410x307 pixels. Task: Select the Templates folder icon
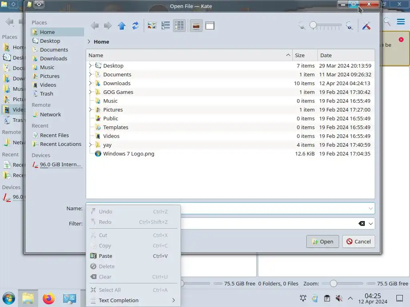pos(98,127)
